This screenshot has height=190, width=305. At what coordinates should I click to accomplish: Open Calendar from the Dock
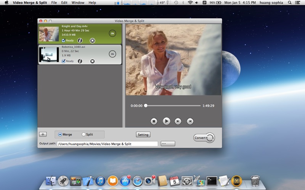pyautogui.click(x=175, y=181)
